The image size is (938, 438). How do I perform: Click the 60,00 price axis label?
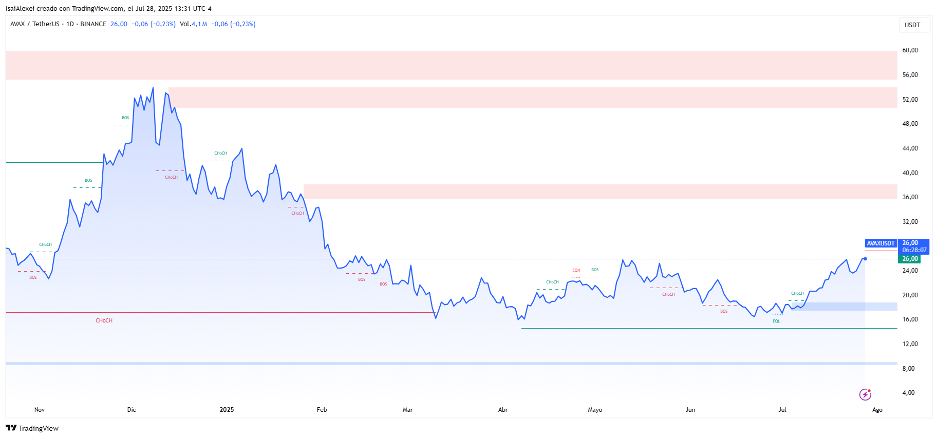910,50
